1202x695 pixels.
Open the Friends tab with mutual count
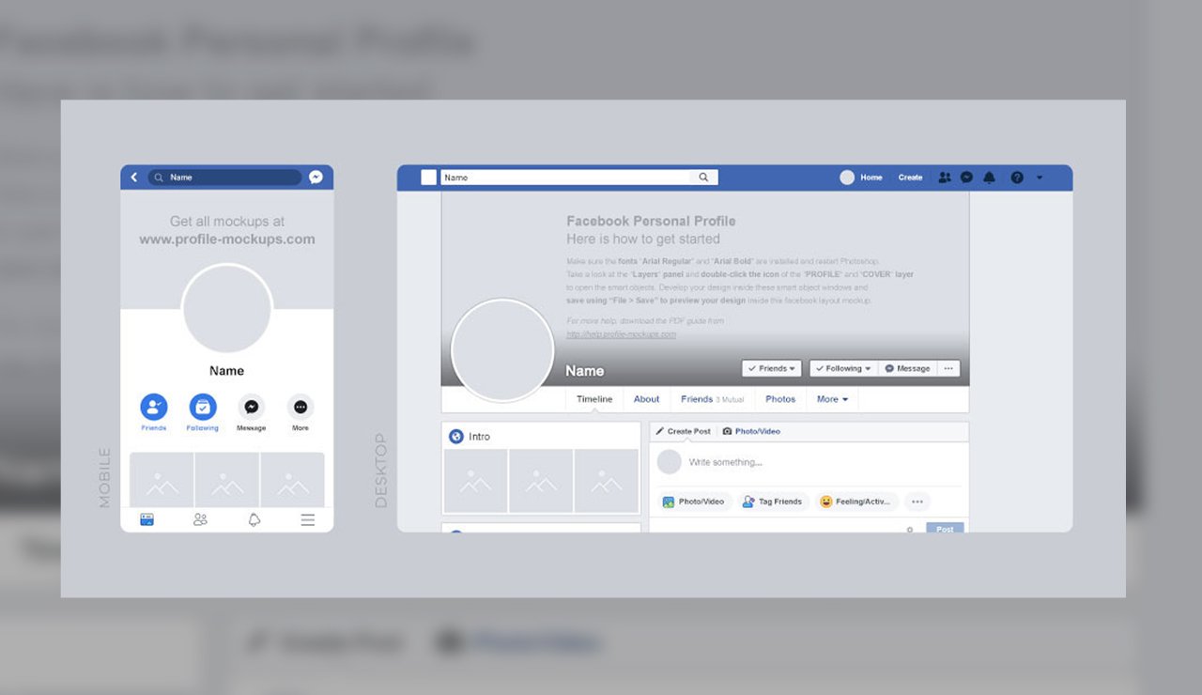point(713,399)
